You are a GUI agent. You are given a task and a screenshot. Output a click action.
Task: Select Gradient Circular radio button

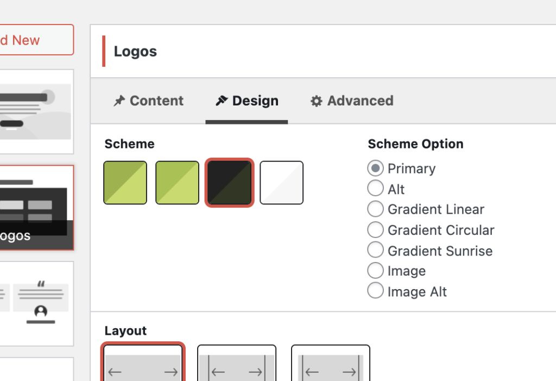375,230
